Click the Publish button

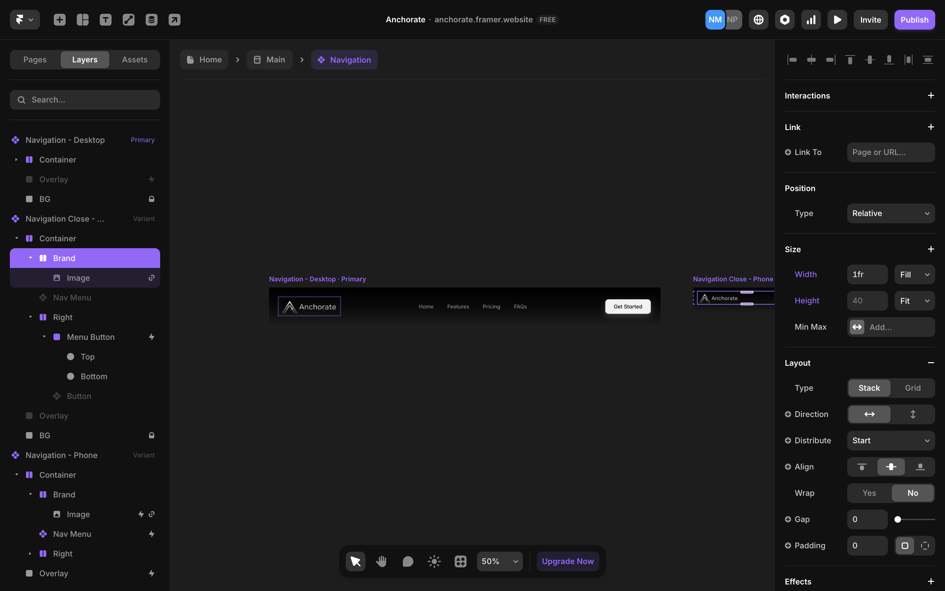(x=914, y=20)
